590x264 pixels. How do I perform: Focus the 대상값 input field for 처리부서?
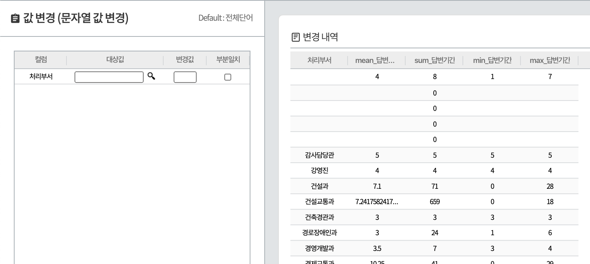(x=109, y=77)
